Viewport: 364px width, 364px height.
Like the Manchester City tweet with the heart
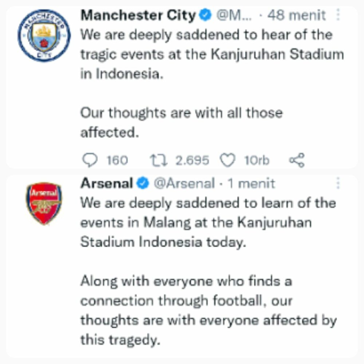(228, 160)
